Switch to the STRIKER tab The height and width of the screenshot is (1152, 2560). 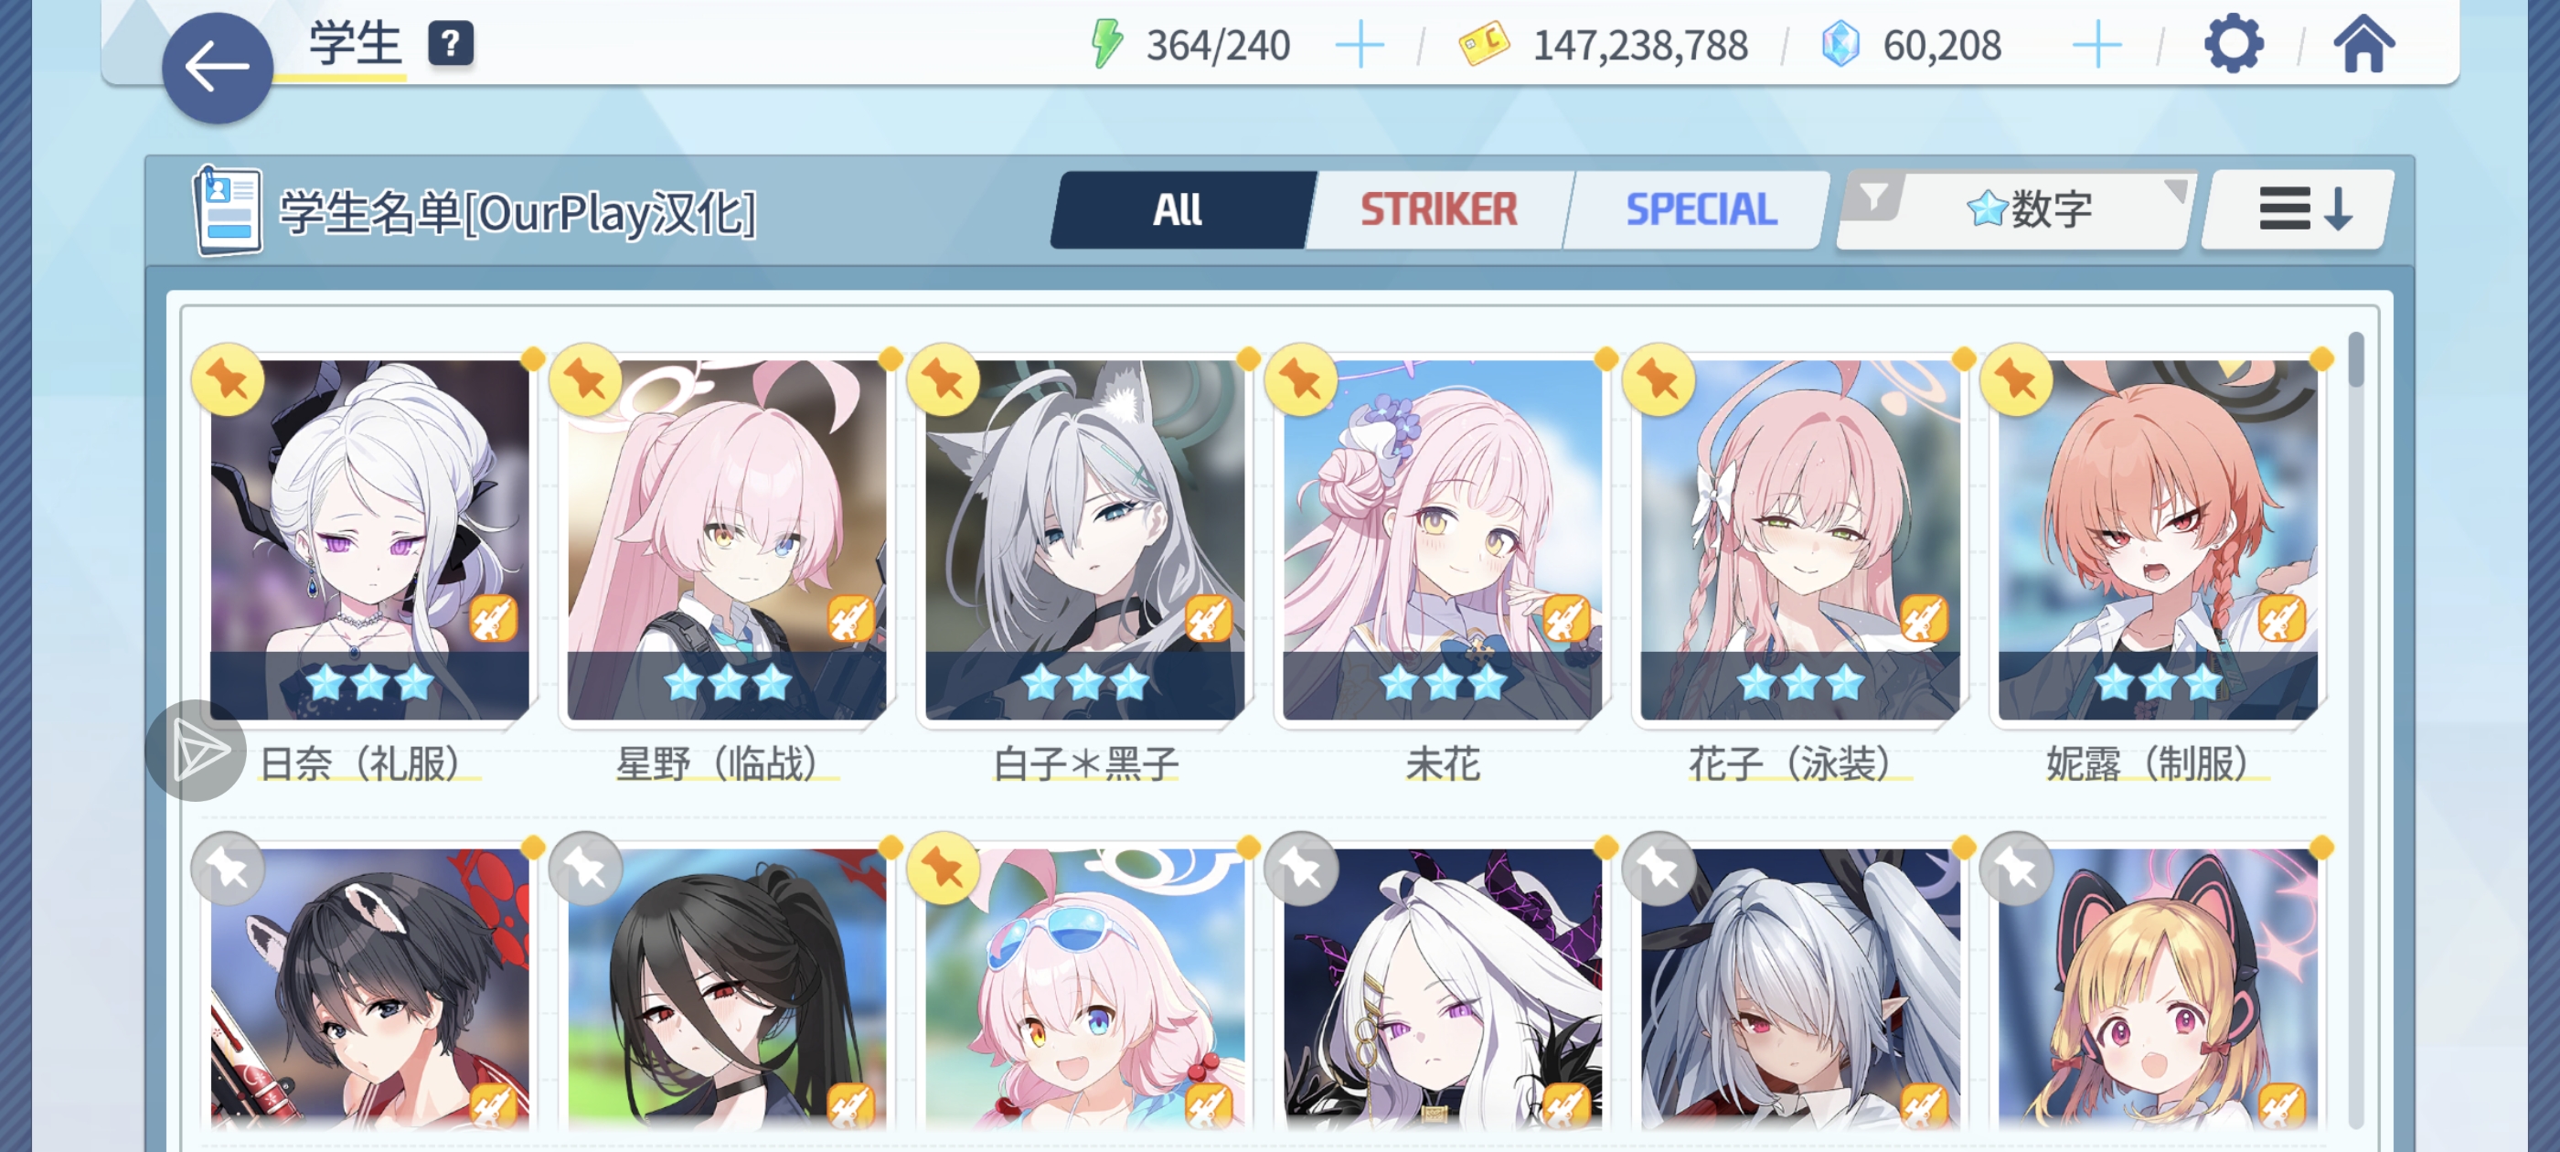pyautogui.click(x=1438, y=209)
